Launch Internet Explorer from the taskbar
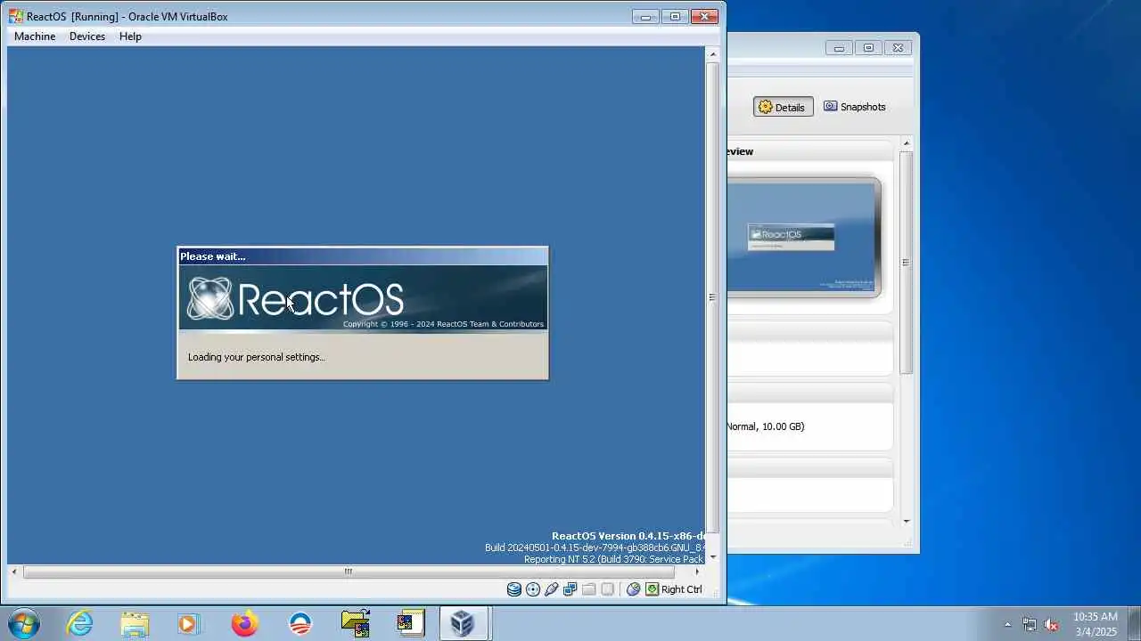Viewport: 1141px width, 641px height. pyautogui.click(x=79, y=623)
